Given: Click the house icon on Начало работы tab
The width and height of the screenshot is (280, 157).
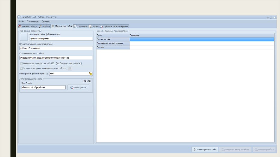Looking at the screenshot, I should pos(20,27).
